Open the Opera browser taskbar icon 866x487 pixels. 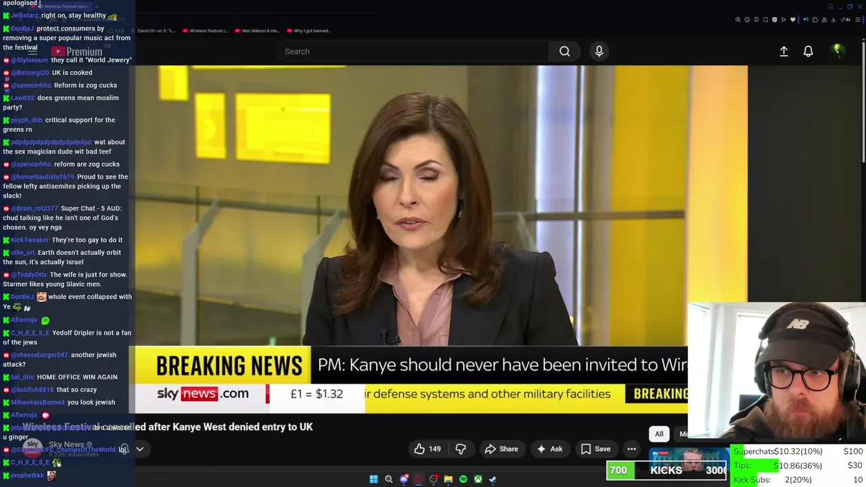[419, 479]
